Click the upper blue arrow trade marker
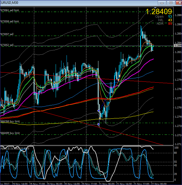The width and height of the screenshot is (182, 185). tap(99, 111)
